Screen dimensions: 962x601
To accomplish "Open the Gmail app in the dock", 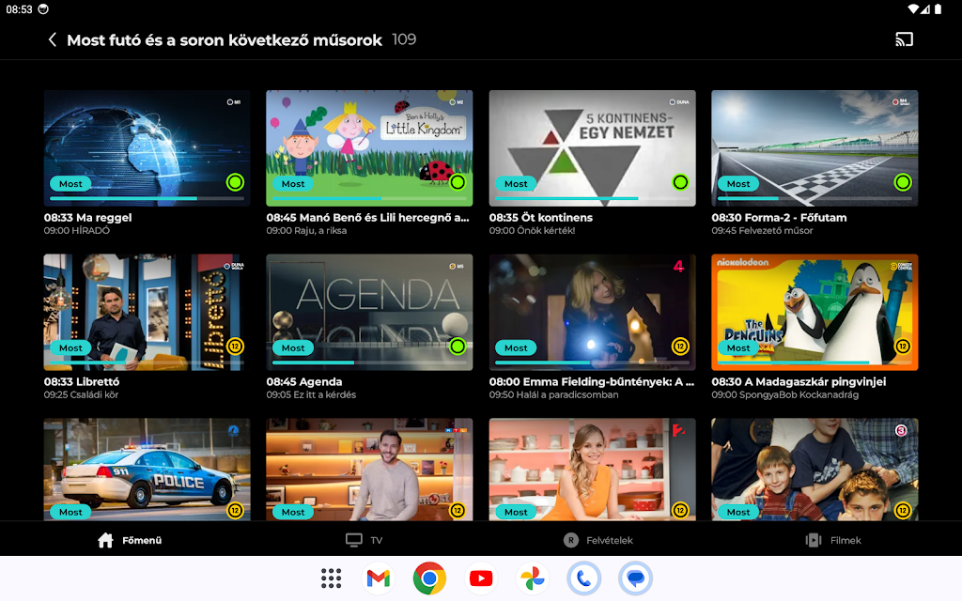I will pyautogui.click(x=378, y=578).
